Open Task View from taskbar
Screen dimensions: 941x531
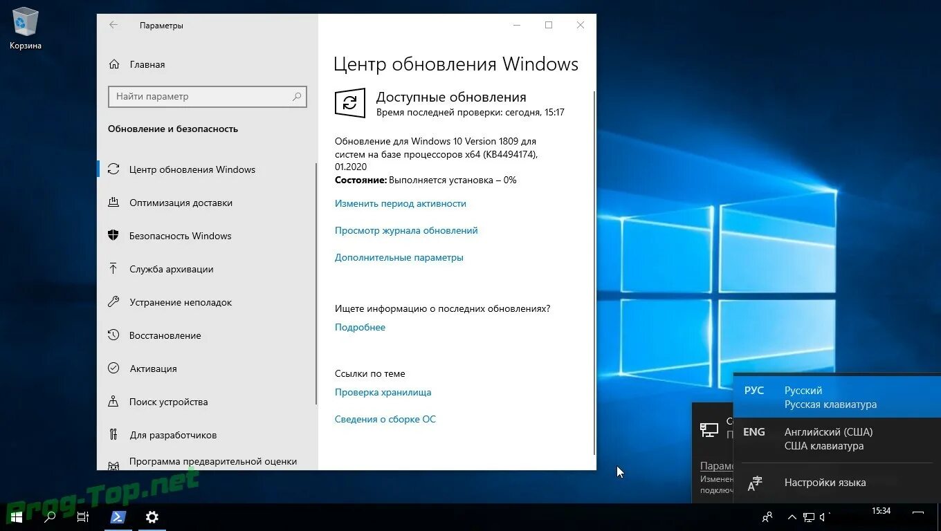coord(83,517)
